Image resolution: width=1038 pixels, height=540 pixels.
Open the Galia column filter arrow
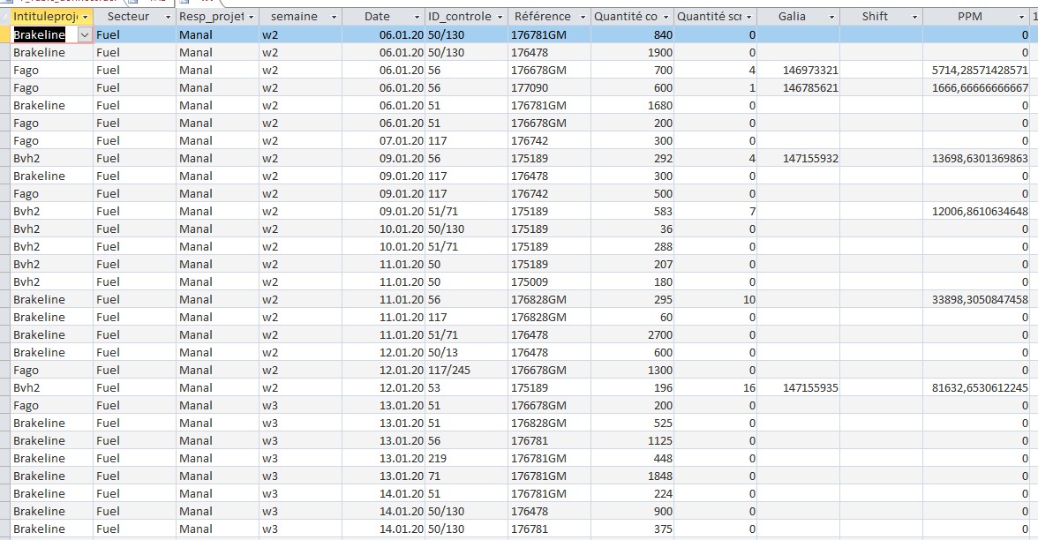pyautogui.click(x=832, y=17)
